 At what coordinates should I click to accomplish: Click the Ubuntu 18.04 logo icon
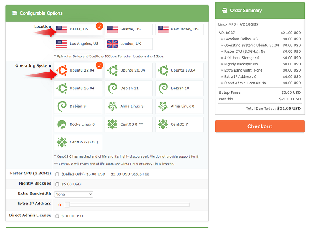coord(163,70)
